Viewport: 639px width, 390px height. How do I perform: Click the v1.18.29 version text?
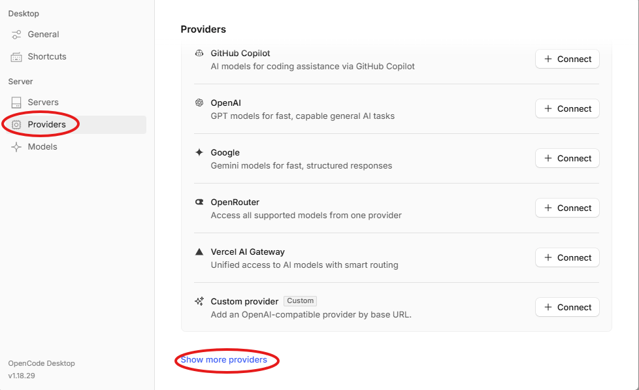click(22, 376)
